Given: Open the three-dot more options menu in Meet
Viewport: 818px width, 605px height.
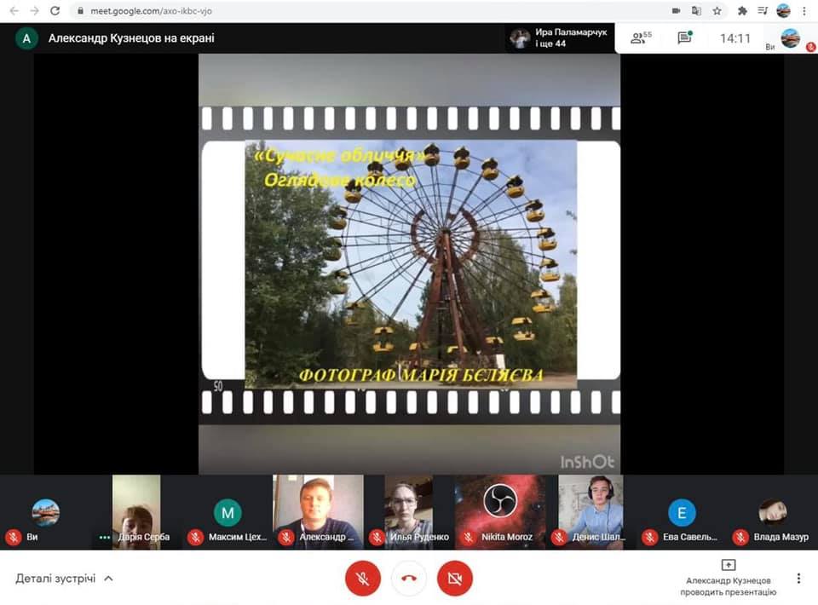Looking at the screenshot, I should pos(798,579).
